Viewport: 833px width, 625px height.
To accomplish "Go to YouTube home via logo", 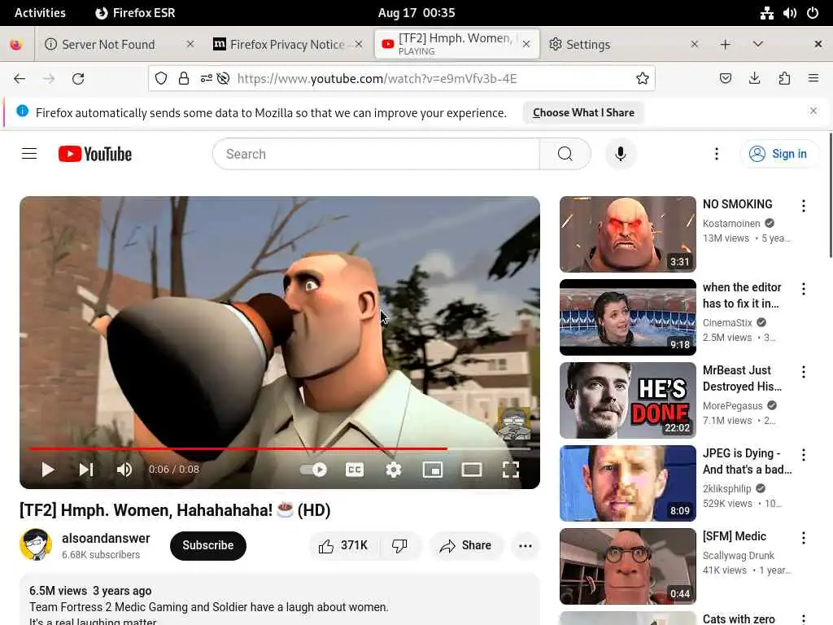I will tap(95, 154).
